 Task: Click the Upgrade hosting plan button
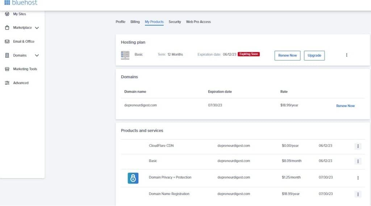(x=314, y=55)
